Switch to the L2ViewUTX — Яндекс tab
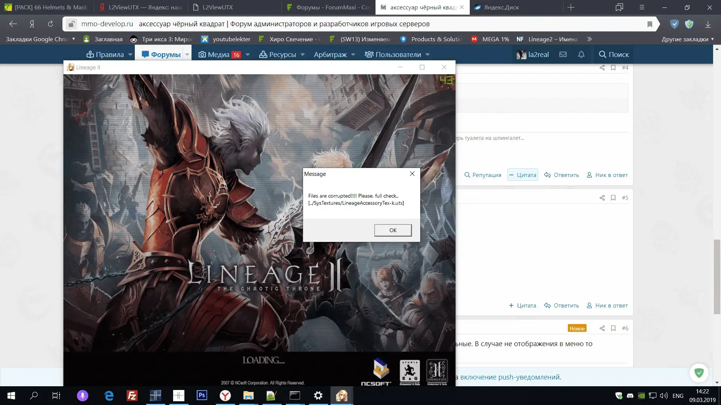721x405 pixels. 140,7
